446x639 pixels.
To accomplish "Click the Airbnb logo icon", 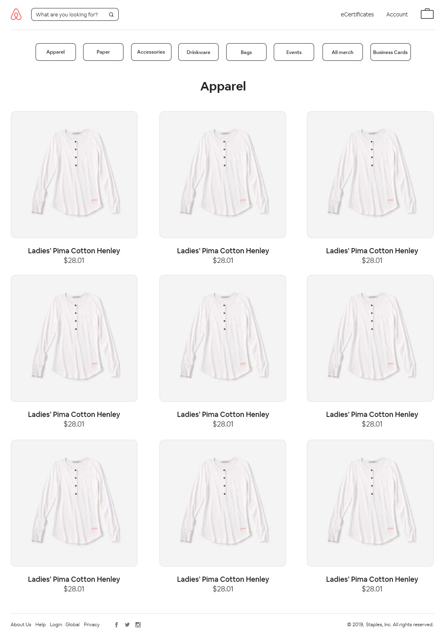I will [x=16, y=14].
